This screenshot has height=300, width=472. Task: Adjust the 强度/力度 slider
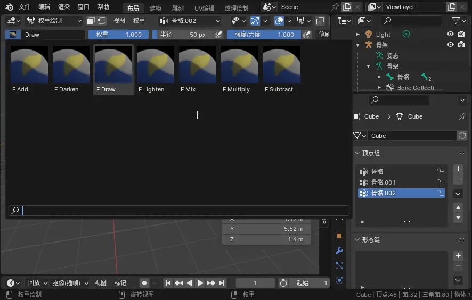[x=264, y=35]
